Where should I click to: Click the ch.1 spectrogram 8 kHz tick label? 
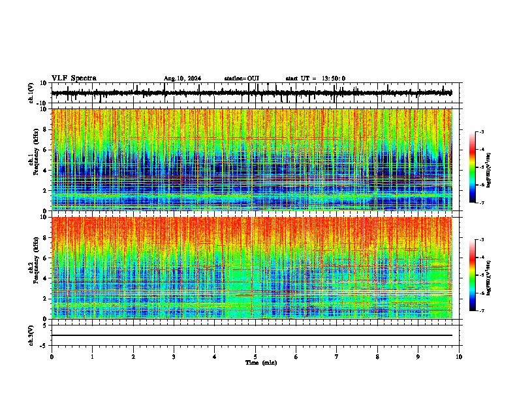click(x=45, y=129)
